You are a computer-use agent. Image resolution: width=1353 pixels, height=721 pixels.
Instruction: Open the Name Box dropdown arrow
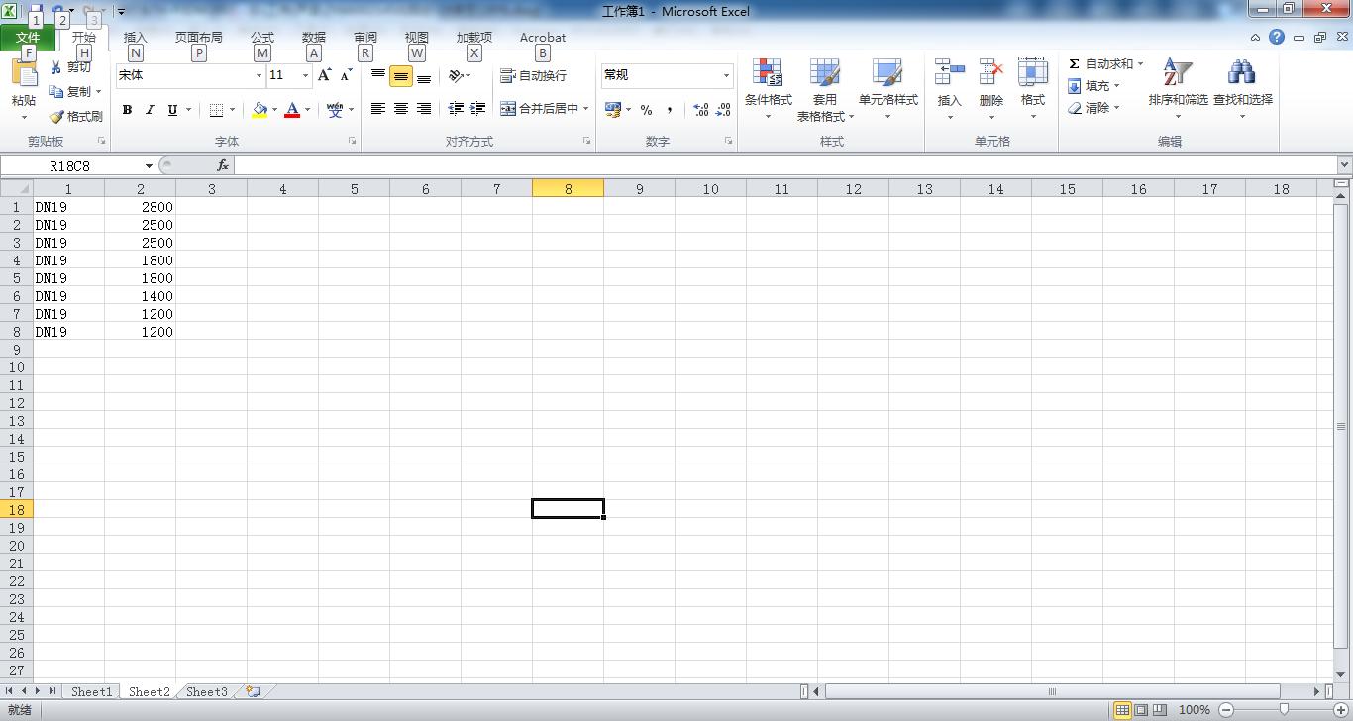[149, 165]
